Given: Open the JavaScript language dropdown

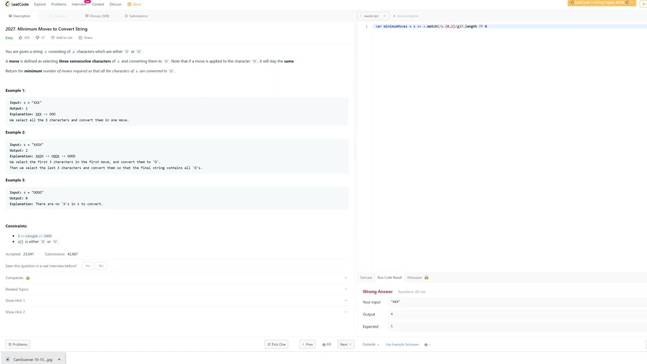Looking at the screenshot, I should coord(374,16).
